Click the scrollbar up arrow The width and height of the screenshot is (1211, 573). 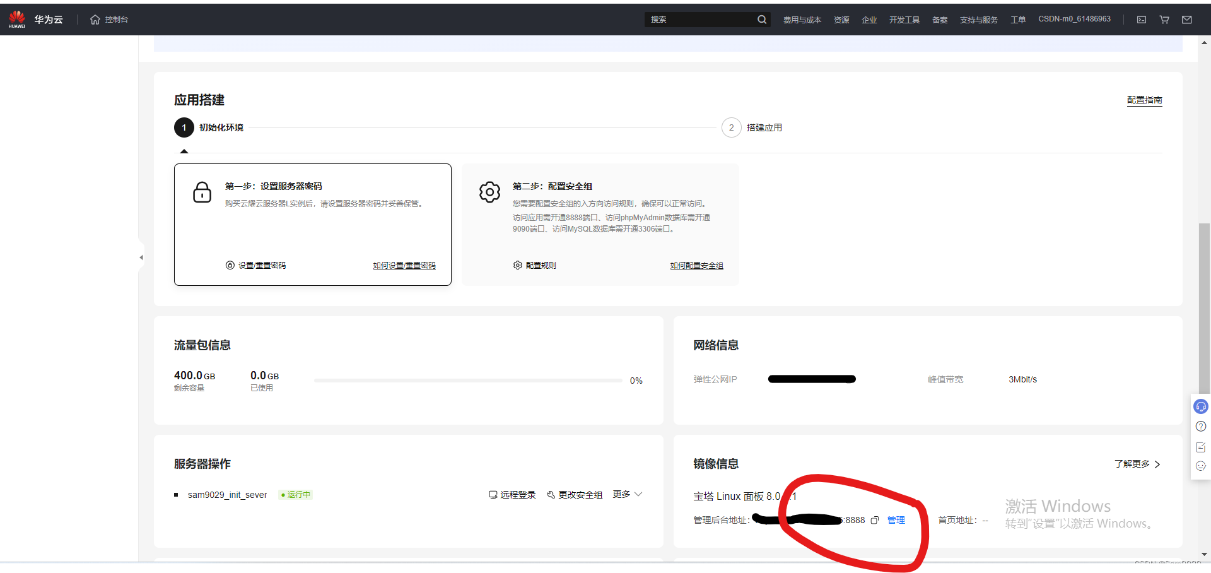(x=1205, y=43)
